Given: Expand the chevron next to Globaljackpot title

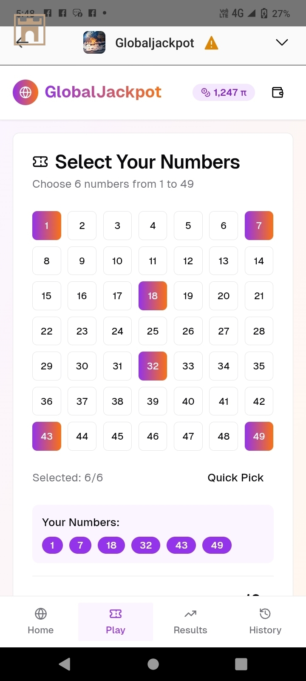Looking at the screenshot, I should pyautogui.click(x=282, y=43).
